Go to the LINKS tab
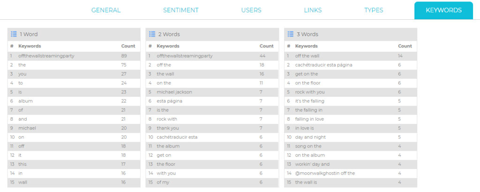The height and width of the screenshot is (192, 480). coord(313,10)
